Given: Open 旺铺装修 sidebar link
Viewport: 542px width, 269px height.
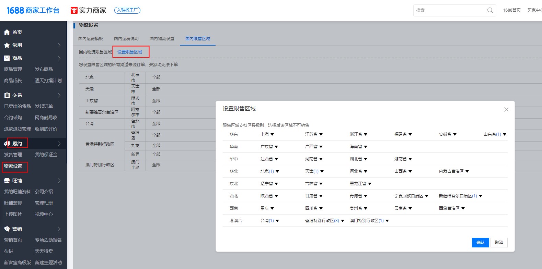Looking at the screenshot, I should click(13, 203).
